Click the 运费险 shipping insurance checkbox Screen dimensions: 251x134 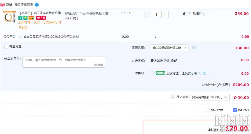coord(153,73)
